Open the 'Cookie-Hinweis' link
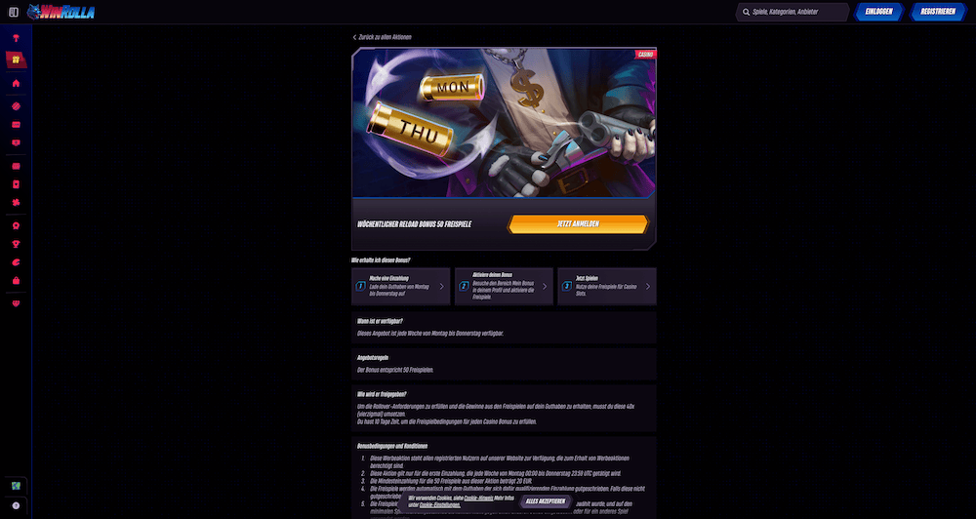 point(478,499)
